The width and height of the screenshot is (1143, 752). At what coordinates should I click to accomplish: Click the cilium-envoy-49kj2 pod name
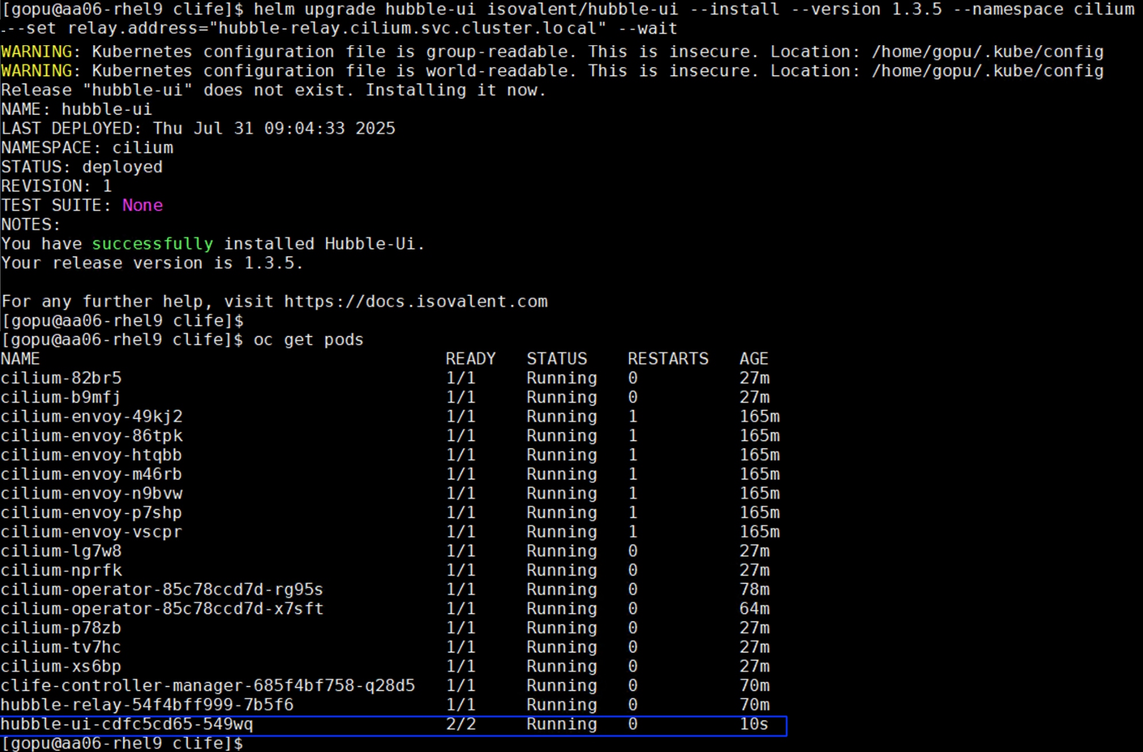pos(91,416)
